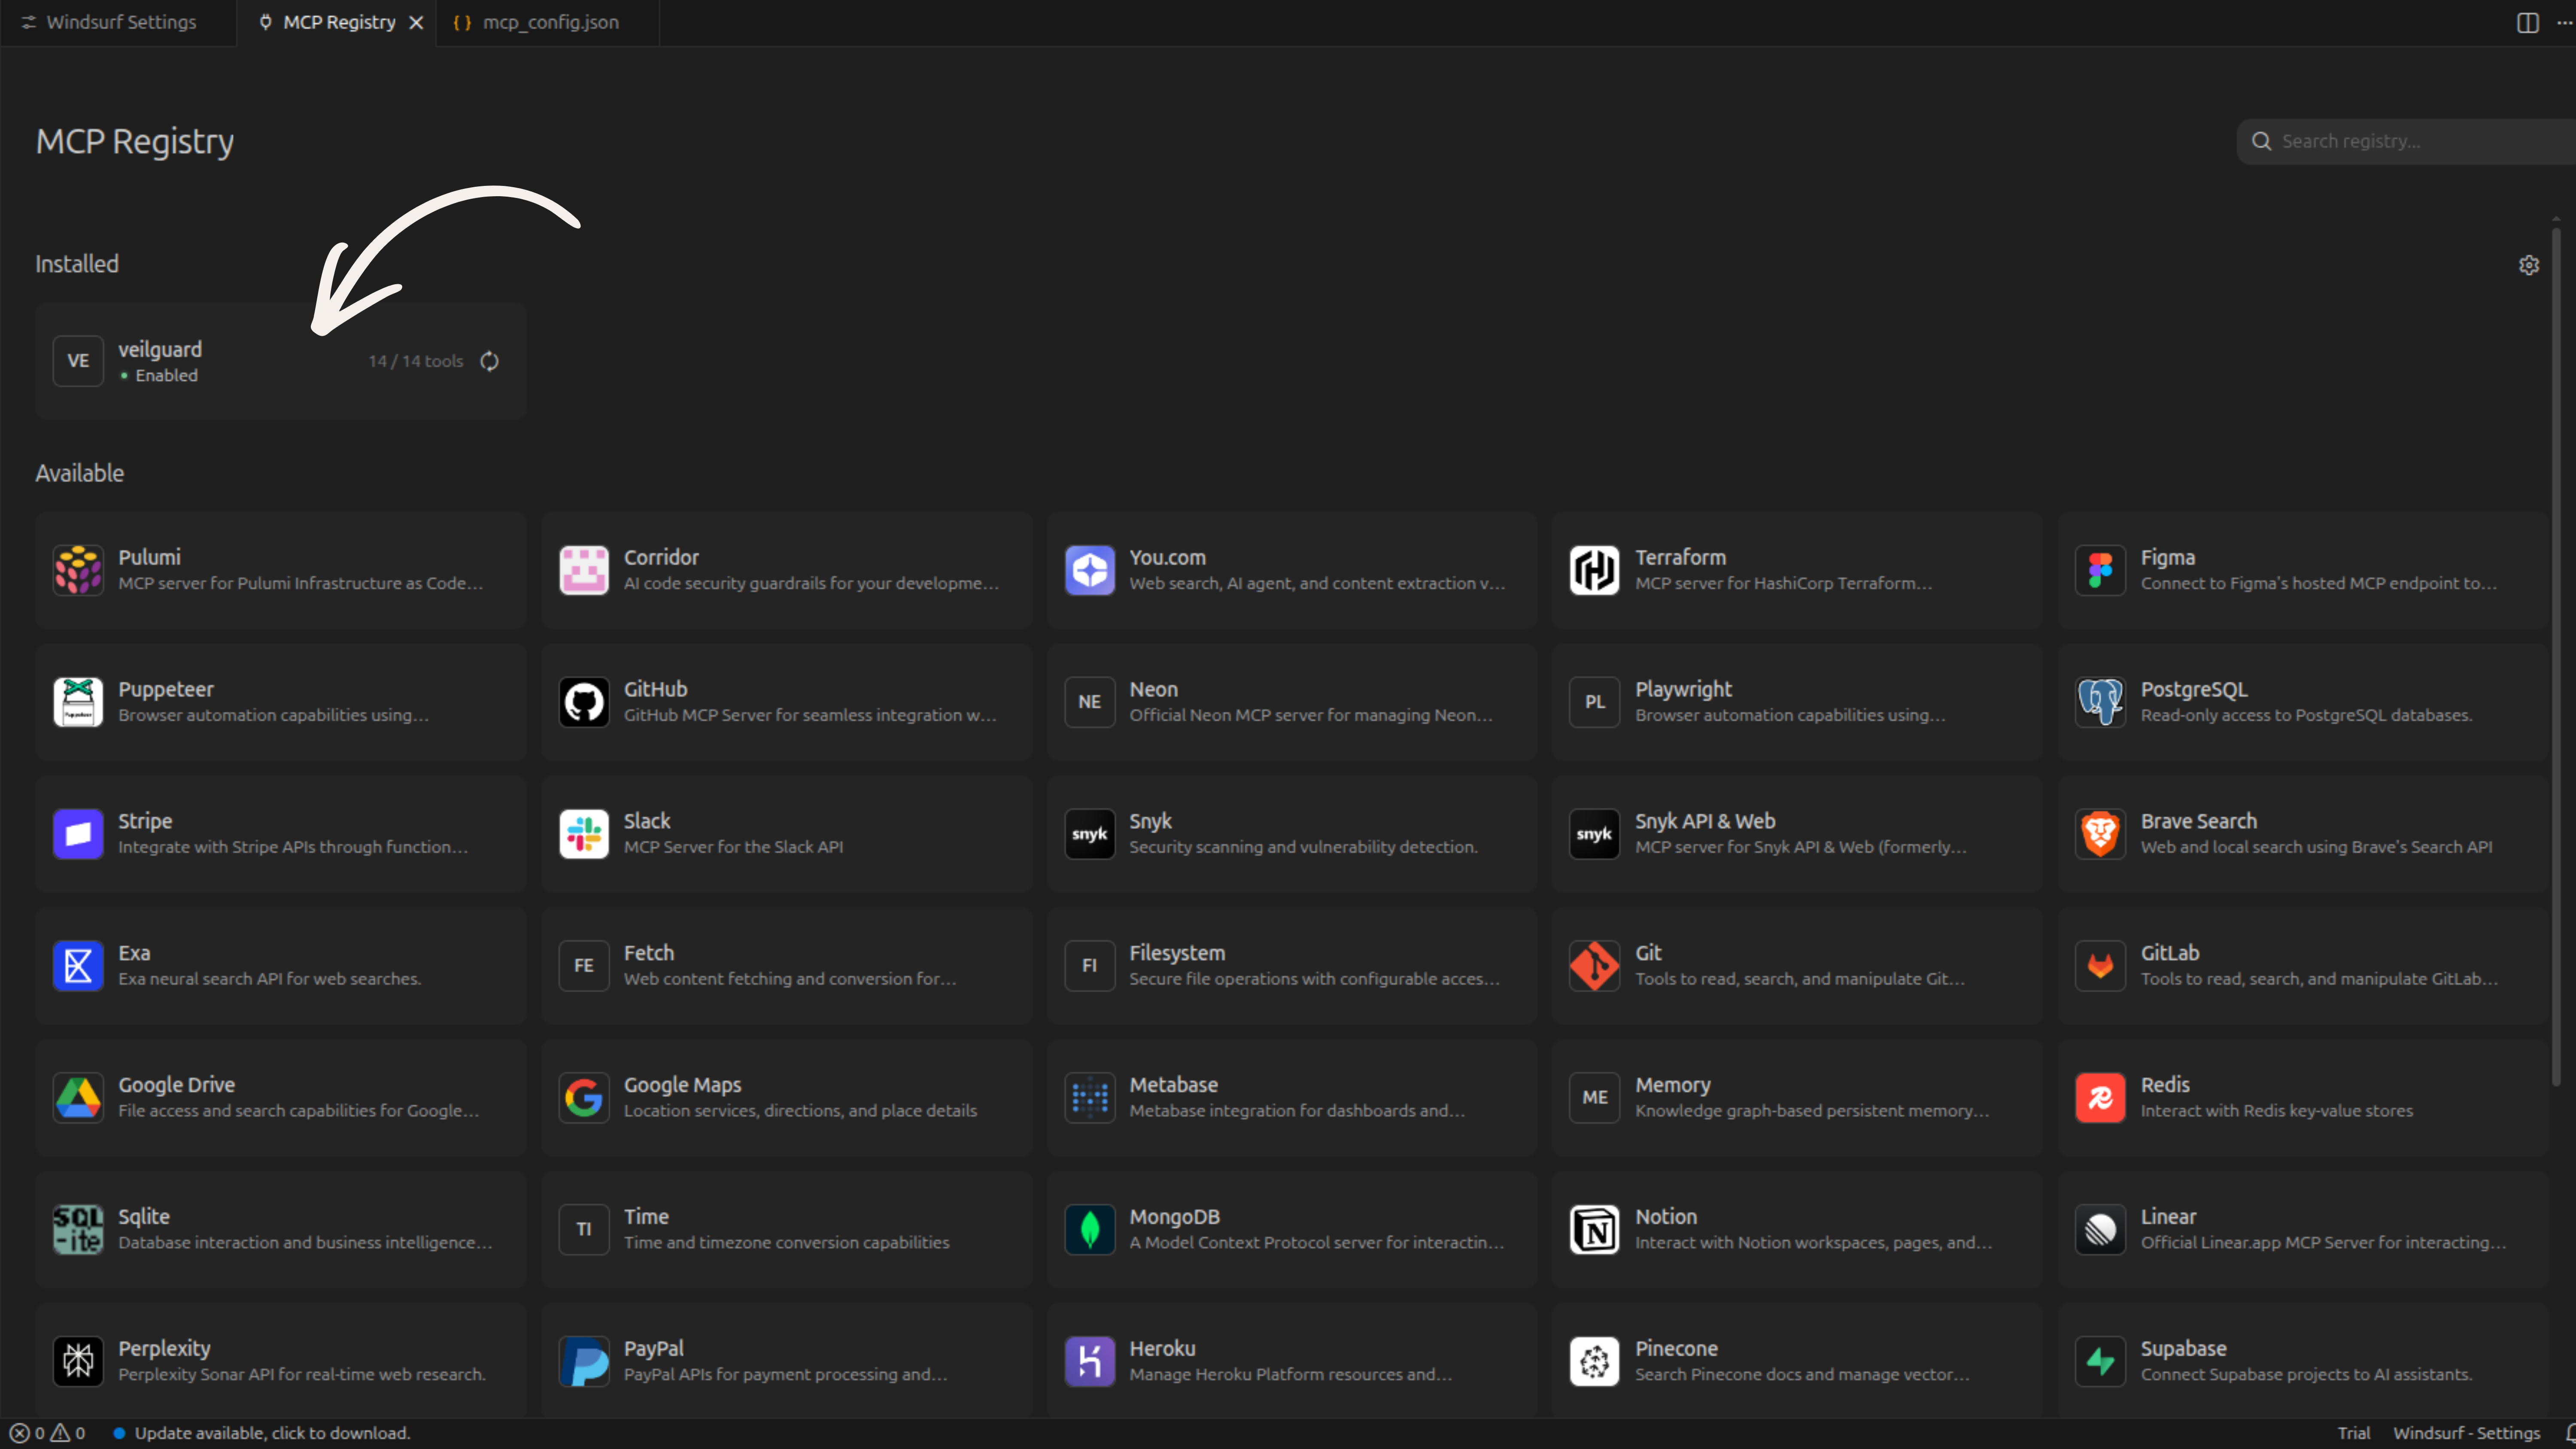Screen dimensions: 2576x1449
Task: Click the MongoDB leaf icon
Action: click(x=1090, y=1230)
